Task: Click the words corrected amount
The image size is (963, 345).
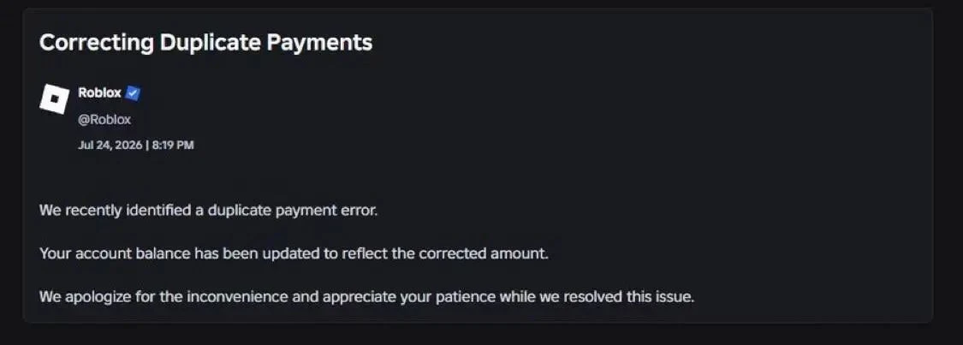Action: (484, 253)
